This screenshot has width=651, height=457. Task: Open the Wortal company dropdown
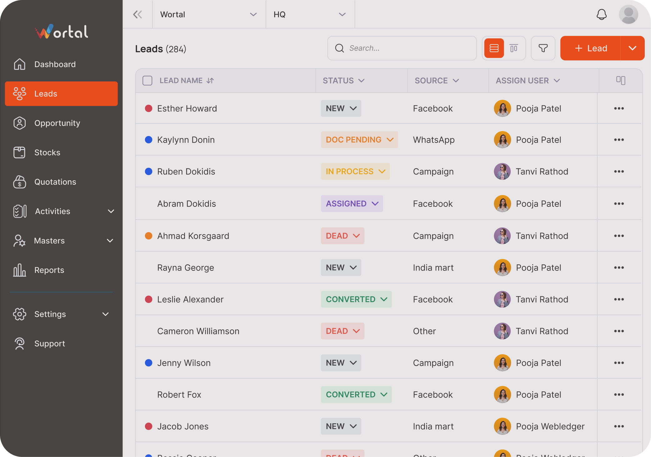(x=209, y=14)
